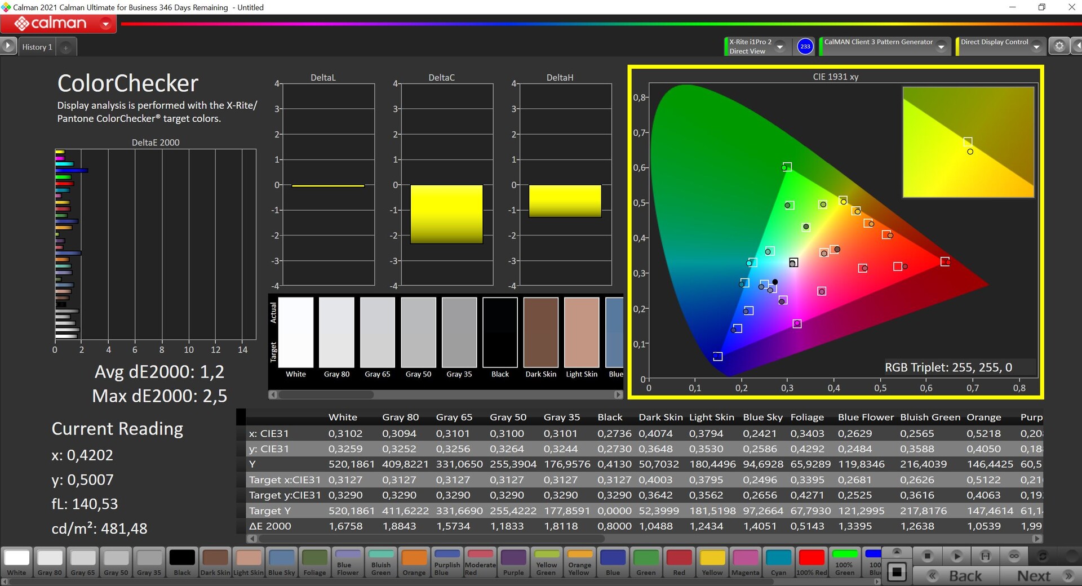1082x586 pixels.
Task: Enable continuous read infinity icon
Action: pos(1014,556)
